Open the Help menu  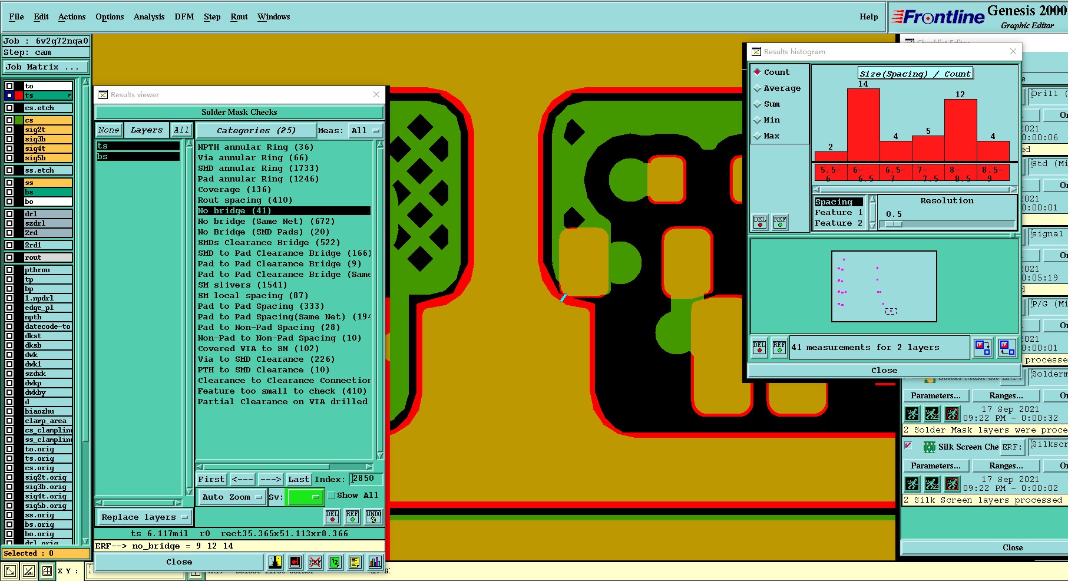(869, 16)
